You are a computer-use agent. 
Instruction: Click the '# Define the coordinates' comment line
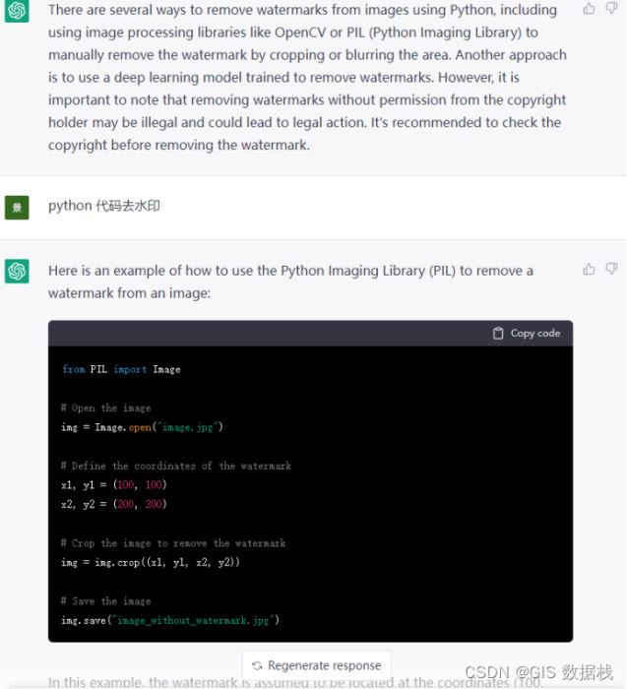tap(176, 466)
